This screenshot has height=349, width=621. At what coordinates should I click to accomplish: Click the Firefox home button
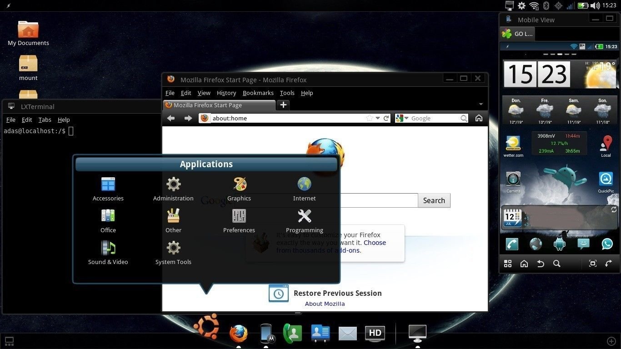479,118
